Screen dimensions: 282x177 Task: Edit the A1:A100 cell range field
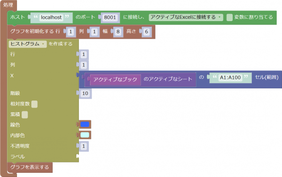pos(230,77)
